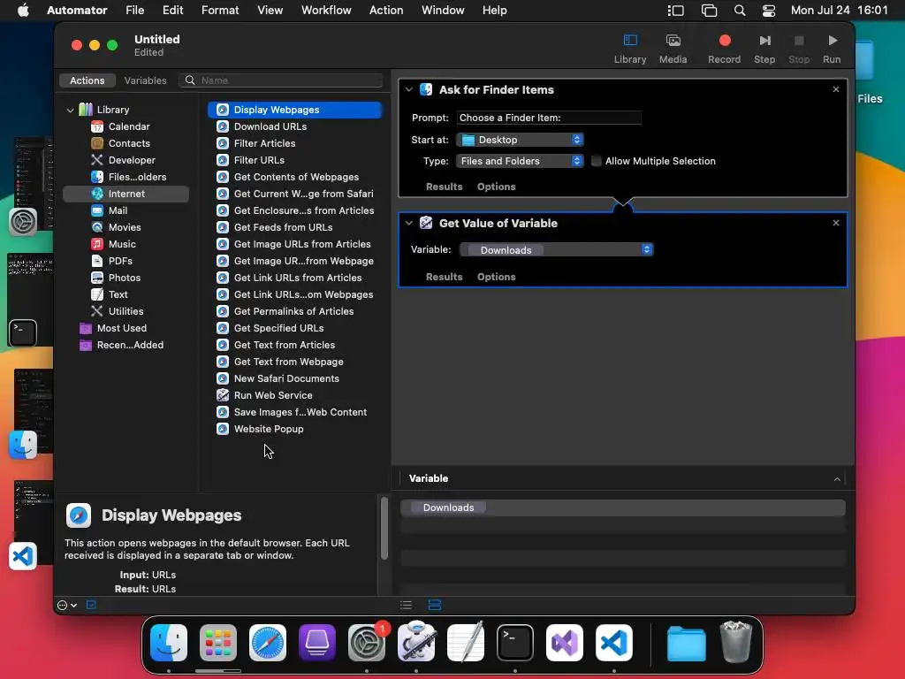The width and height of the screenshot is (905, 679).
Task: Open Launchpad from the Dock
Action: point(218,643)
